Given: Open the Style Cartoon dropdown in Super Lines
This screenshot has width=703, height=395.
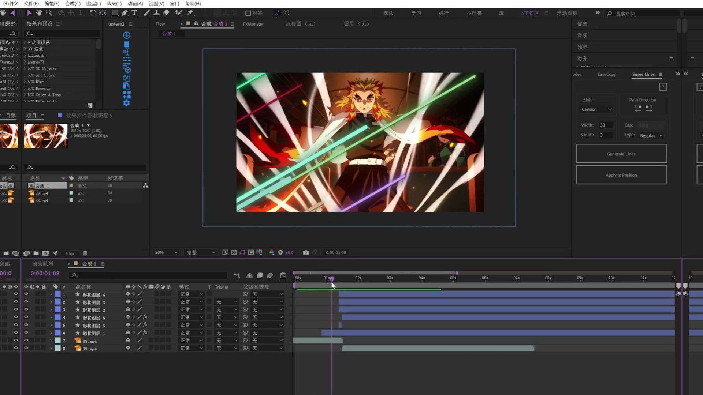Looking at the screenshot, I should [x=596, y=109].
